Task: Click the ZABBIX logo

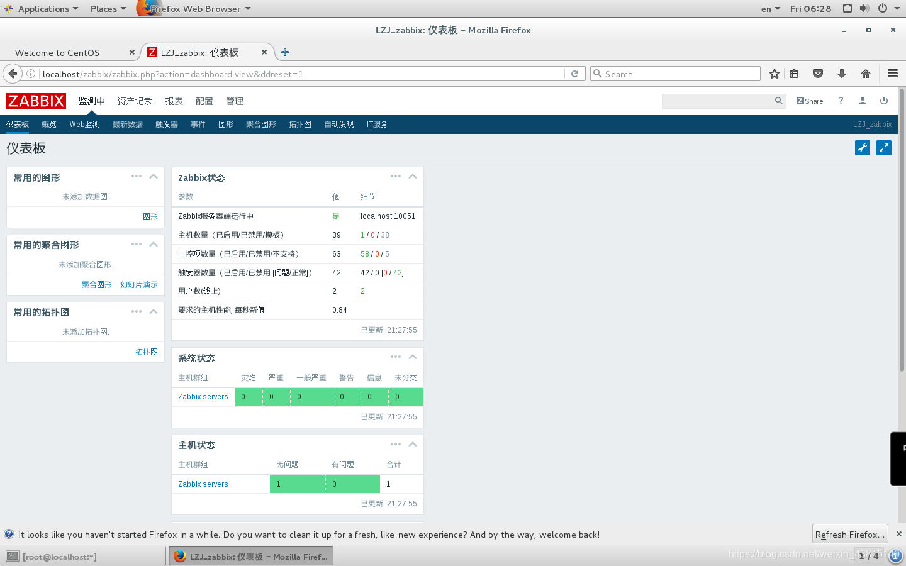Action: [36, 101]
